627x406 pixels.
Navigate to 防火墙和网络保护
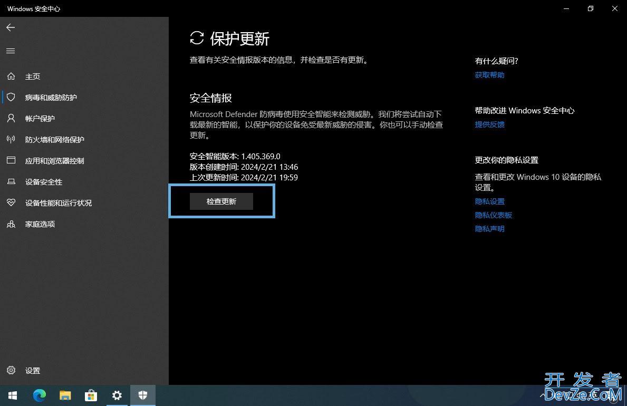[x=54, y=140]
